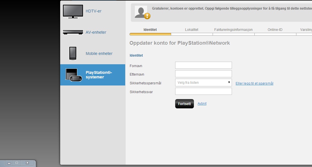Go to the Online-ID step tab
Viewport: 312px width, 167px height.
[275, 29]
